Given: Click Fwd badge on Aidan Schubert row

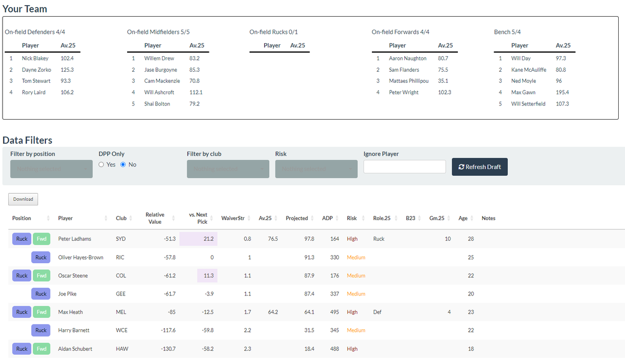Looking at the screenshot, I should point(42,349).
